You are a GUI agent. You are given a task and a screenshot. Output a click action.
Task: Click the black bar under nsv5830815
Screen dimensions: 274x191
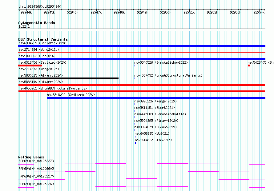(x=68, y=78)
